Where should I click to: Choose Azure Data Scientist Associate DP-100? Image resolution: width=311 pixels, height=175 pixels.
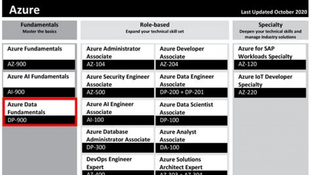coord(191,113)
